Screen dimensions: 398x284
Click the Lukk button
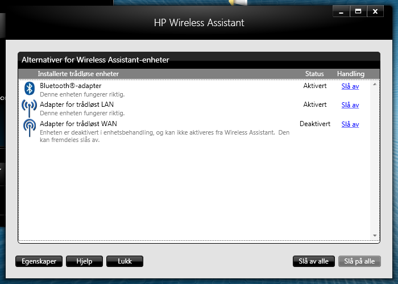(125, 261)
